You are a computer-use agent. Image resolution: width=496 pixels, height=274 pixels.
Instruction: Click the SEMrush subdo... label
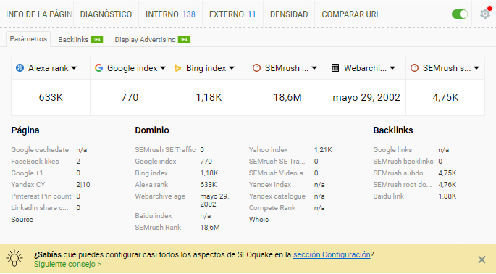click(401, 173)
